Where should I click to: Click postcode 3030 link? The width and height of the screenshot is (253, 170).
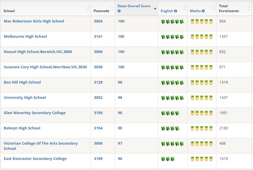[98, 67]
